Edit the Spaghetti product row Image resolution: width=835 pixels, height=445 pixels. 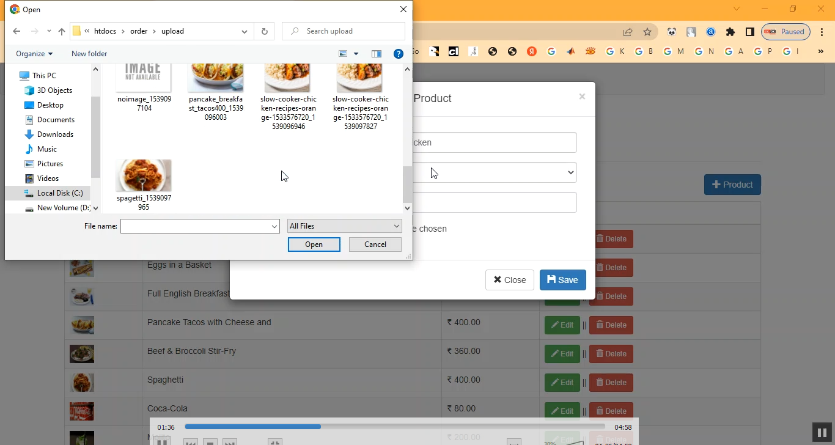pos(562,383)
